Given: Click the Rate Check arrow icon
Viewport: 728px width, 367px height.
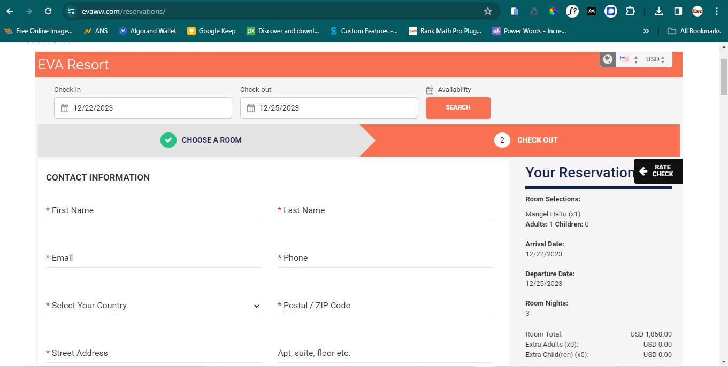Looking at the screenshot, I should pos(642,170).
